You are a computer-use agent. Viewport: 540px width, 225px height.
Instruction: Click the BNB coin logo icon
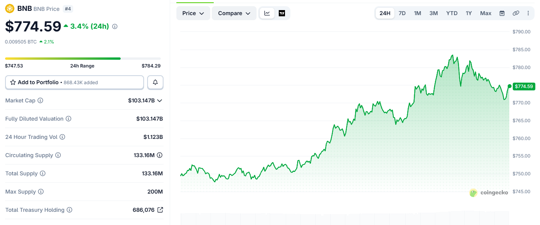10,8
